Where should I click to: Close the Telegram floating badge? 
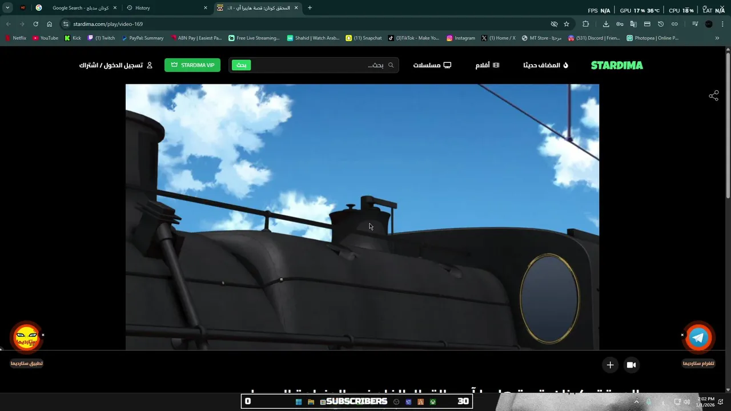682,335
